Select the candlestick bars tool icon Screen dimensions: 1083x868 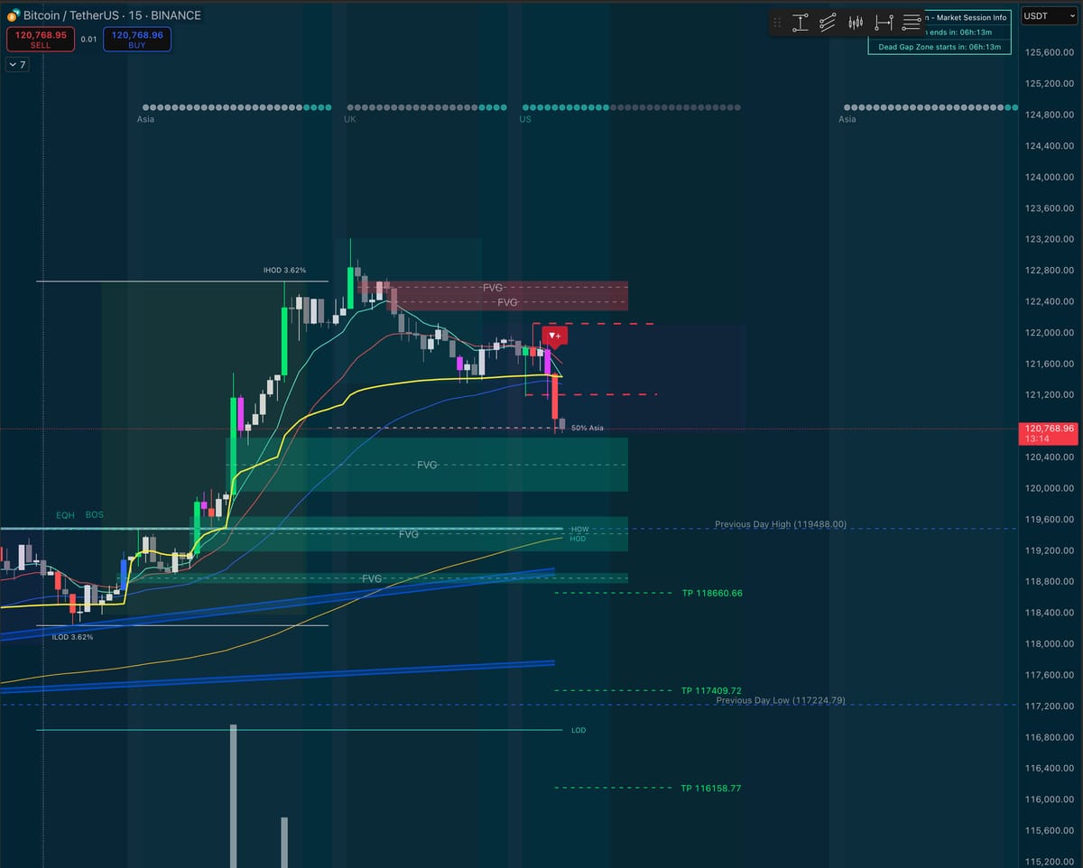click(856, 23)
